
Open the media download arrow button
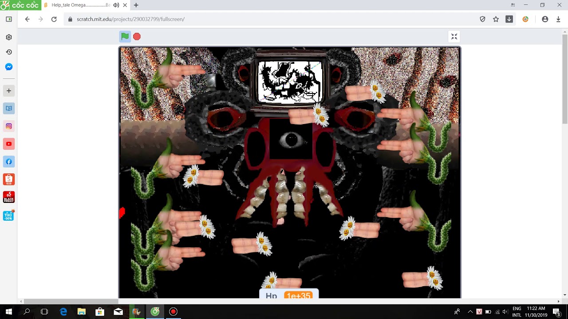[x=509, y=19]
